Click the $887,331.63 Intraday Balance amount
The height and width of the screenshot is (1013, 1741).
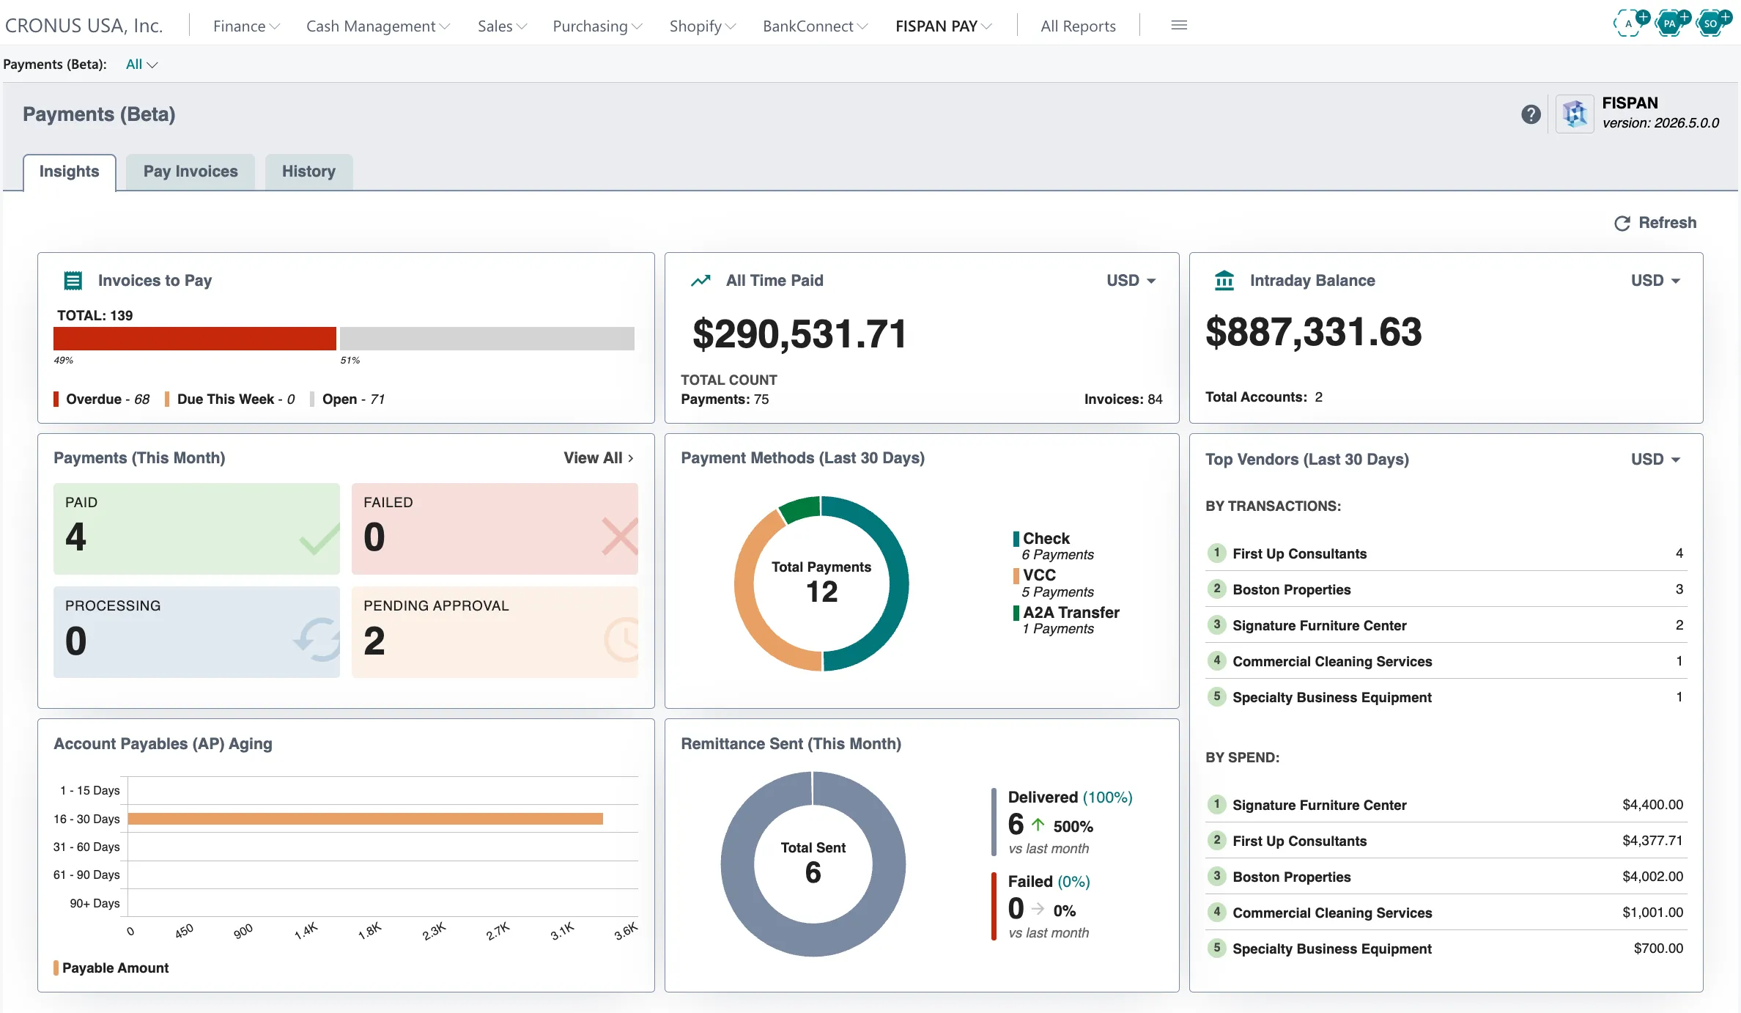coord(1314,332)
